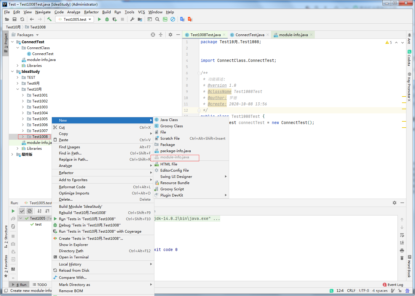Click the 4: Run tool window button
The image size is (415, 296).
pyautogui.click(x=19, y=285)
